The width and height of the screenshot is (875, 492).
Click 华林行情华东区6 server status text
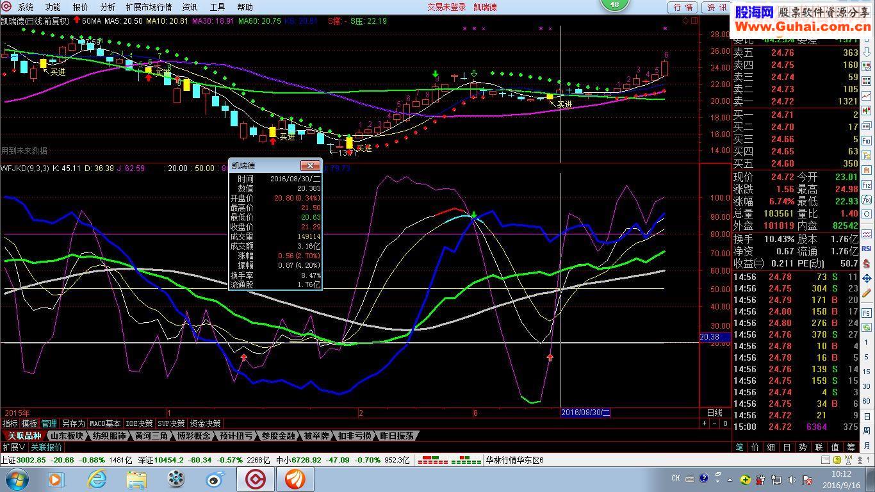click(x=514, y=460)
